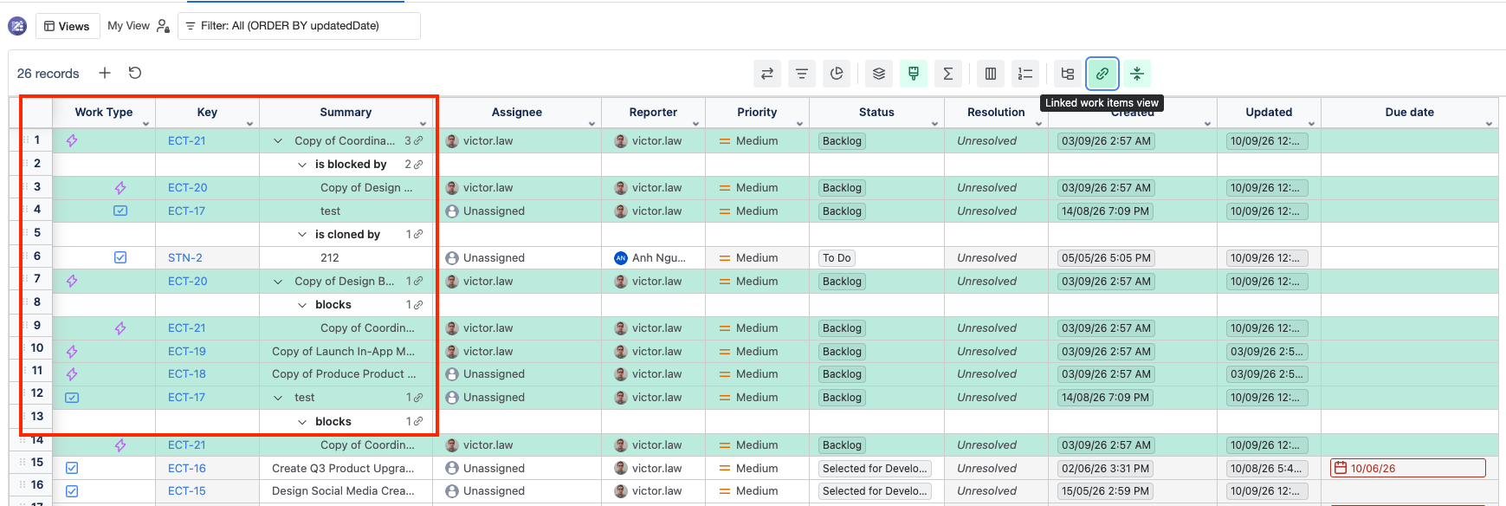Click the 'To Do' status cell
This screenshot has width=1506, height=506.
click(837, 257)
